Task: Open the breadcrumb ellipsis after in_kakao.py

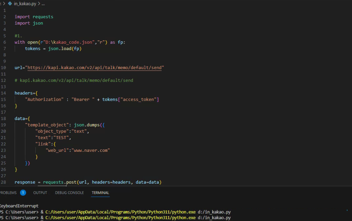Action: tap(43, 4)
